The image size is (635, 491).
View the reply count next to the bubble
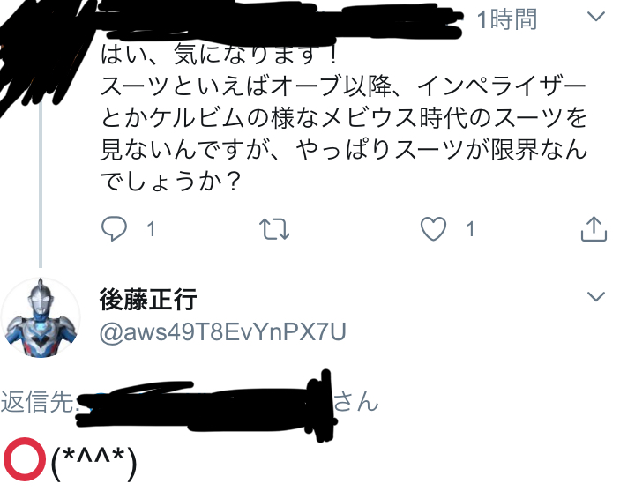[151, 229]
